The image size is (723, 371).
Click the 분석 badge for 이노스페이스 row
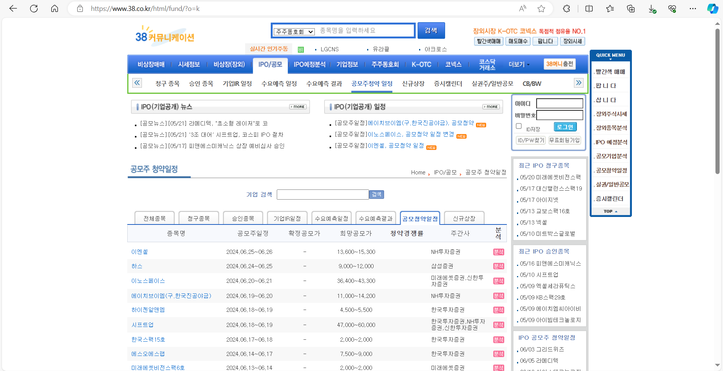click(499, 281)
